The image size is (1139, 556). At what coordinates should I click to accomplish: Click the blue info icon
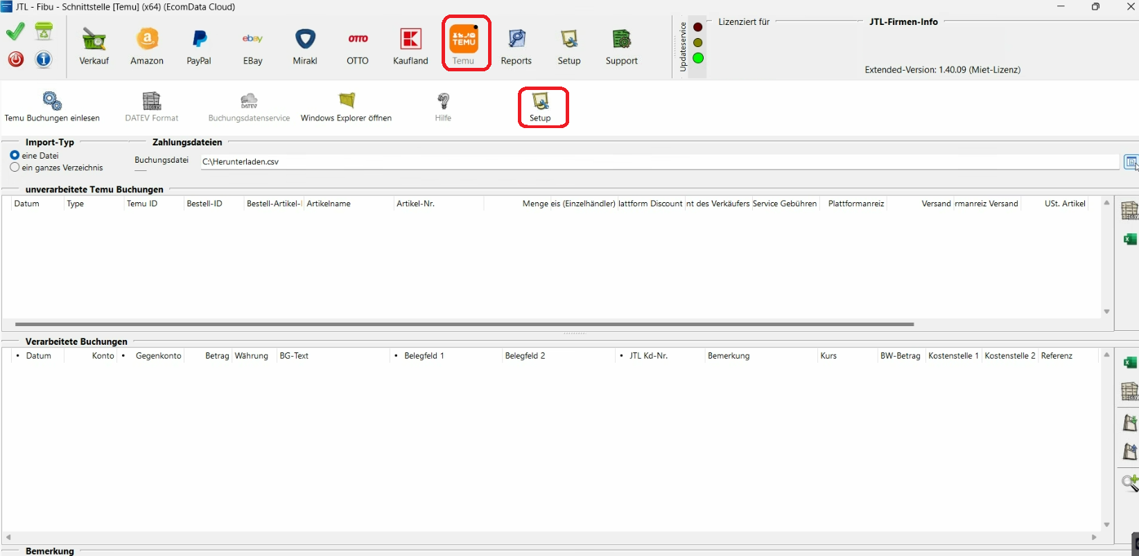point(44,59)
